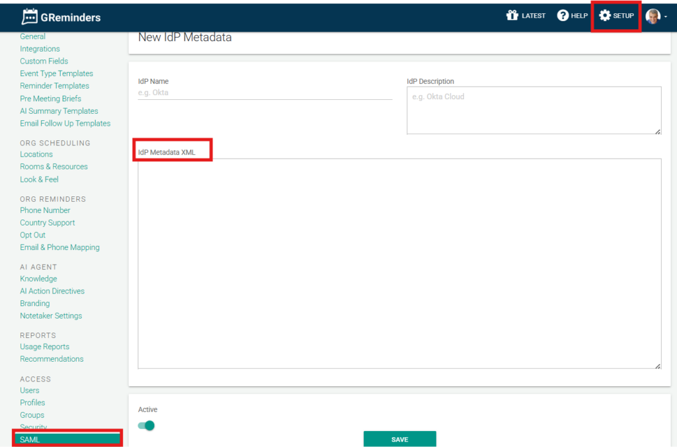Image resolution: width=677 pixels, height=447 pixels.
Task: Navigate to Rooms & Resources
Action: pos(54,167)
